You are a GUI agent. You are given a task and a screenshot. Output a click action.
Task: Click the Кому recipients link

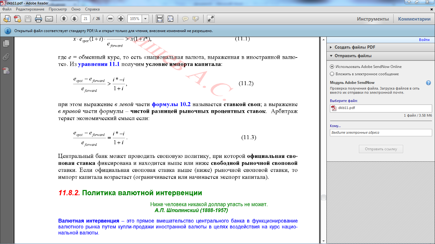335,126
